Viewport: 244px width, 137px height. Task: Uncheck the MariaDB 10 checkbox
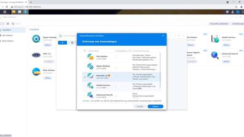click(85, 77)
